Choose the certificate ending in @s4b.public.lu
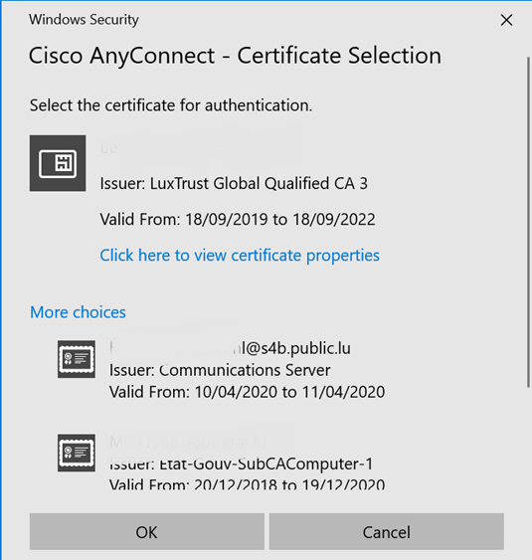532x560 pixels. point(230,348)
